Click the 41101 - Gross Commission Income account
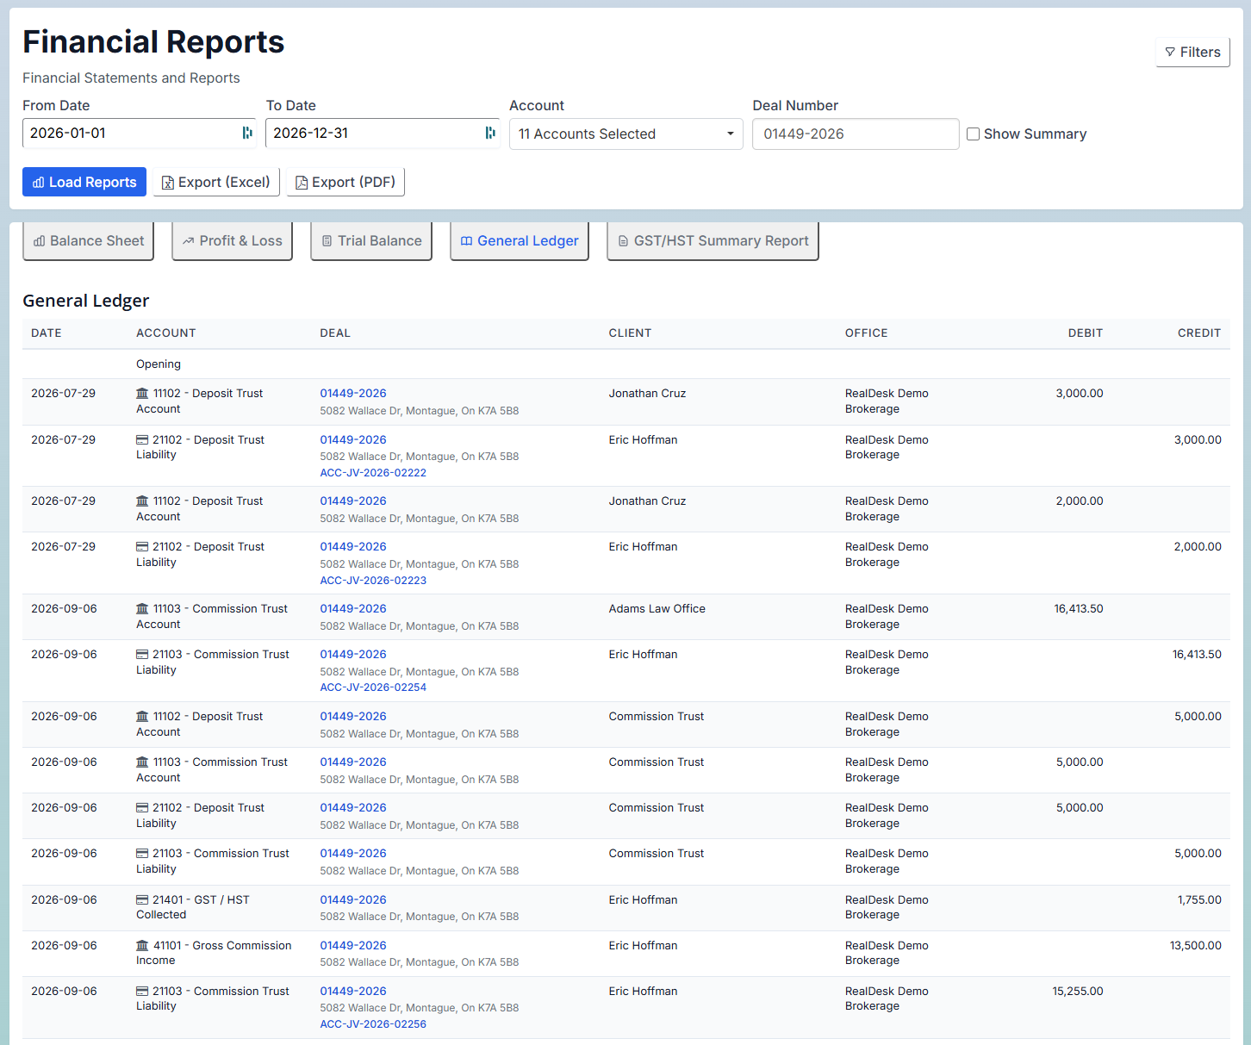 tap(214, 953)
